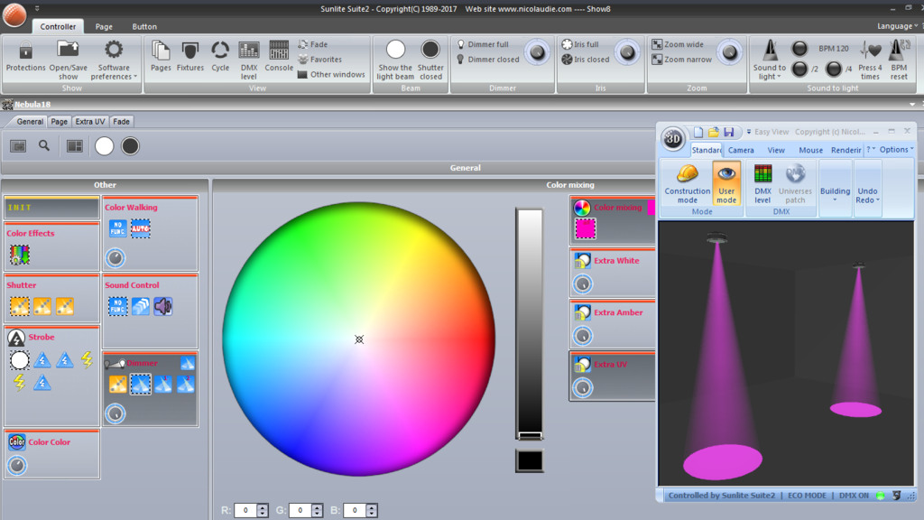The width and height of the screenshot is (924, 520).
Task: Click the R value input field
Action: pyautogui.click(x=245, y=511)
